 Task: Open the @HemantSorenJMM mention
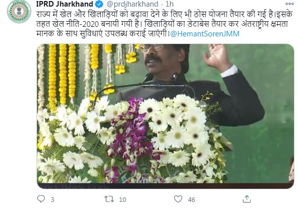pos(205,34)
